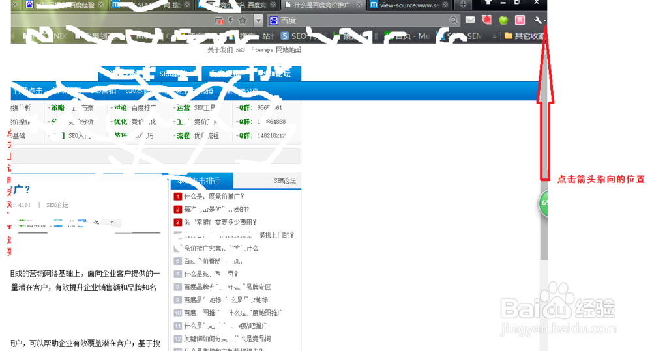Open SEM论坛 link in ranking header

coord(285,180)
